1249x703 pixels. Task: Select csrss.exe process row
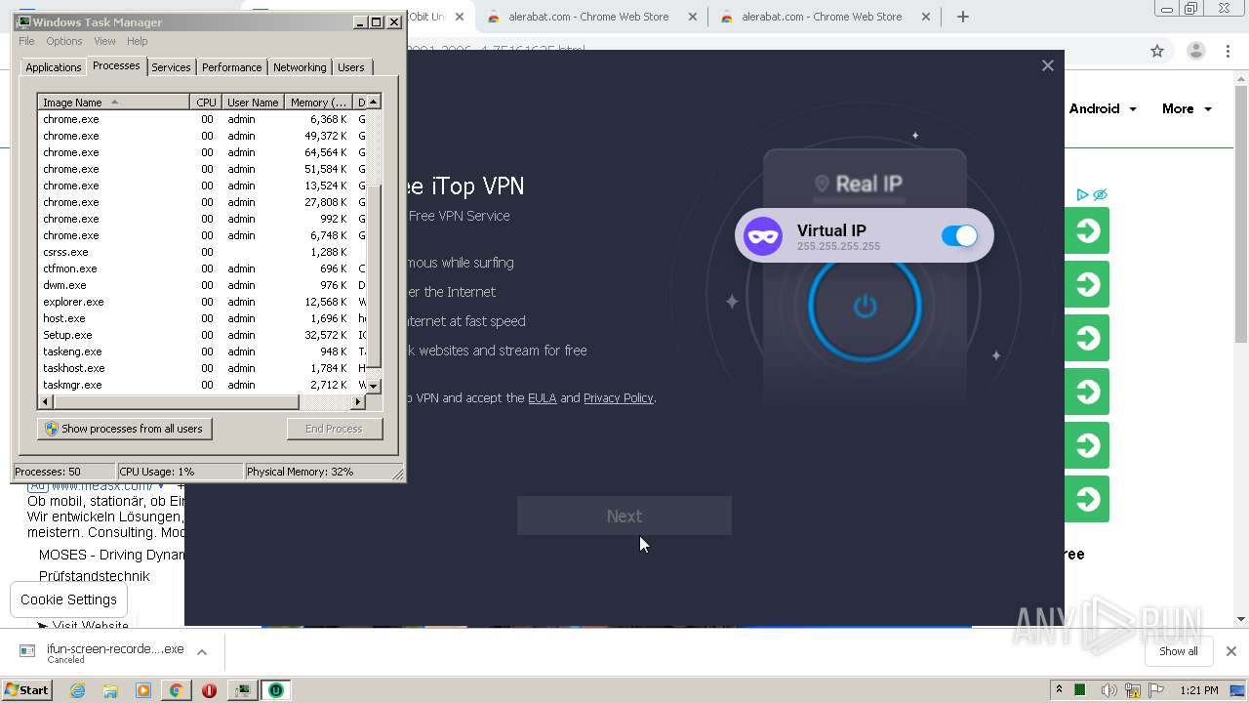pyautogui.click(x=202, y=252)
